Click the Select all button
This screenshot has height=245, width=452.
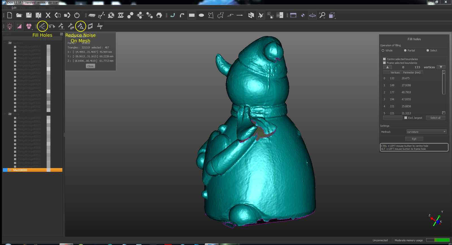click(x=435, y=118)
